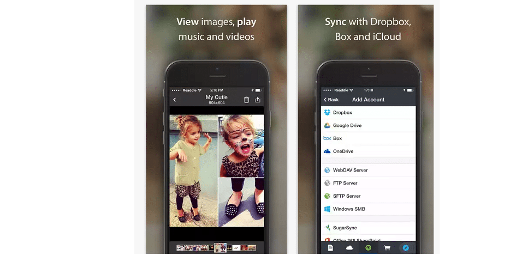Choose SFTP Server in the account list
The width and height of the screenshot is (528, 256).
368,196
